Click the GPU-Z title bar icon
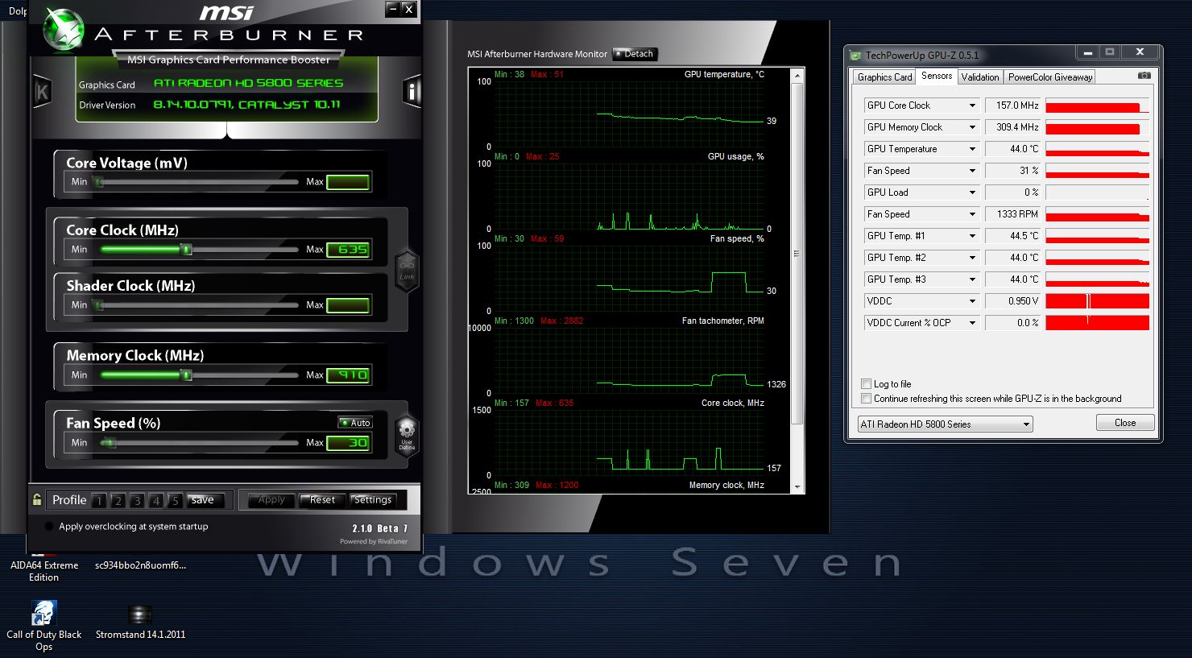This screenshot has width=1192, height=658. [857, 56]
